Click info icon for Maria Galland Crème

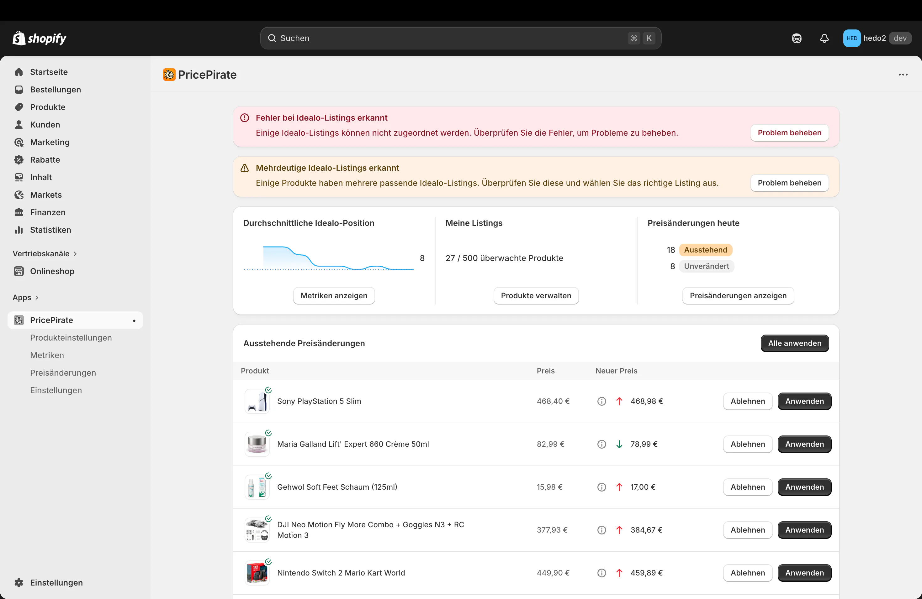601,444
